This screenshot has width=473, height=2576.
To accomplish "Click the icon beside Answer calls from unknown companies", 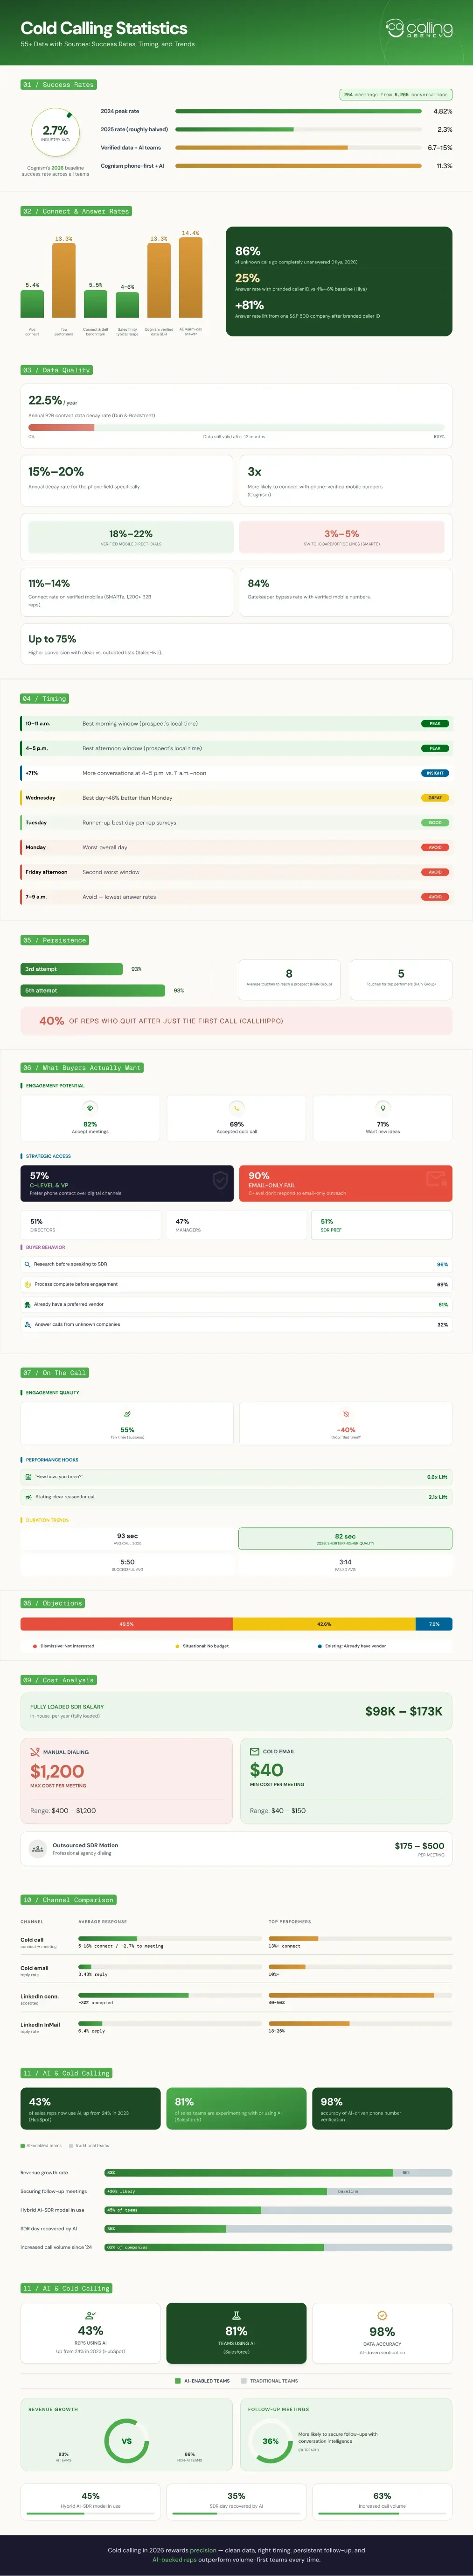I will click(x=27, y=1324).
